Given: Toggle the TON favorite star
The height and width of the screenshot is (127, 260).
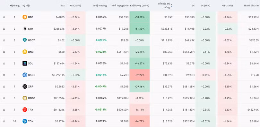Looking at the screenshot, I should [x=4, y=121].
